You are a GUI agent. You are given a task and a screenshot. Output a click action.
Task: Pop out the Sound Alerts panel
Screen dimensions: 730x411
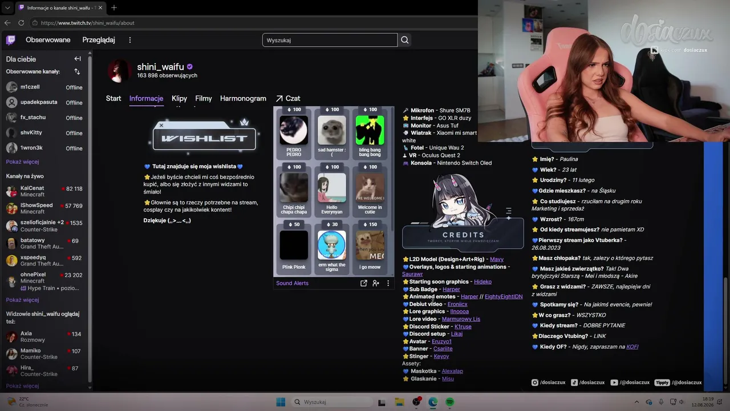click(x=363, y=283)
